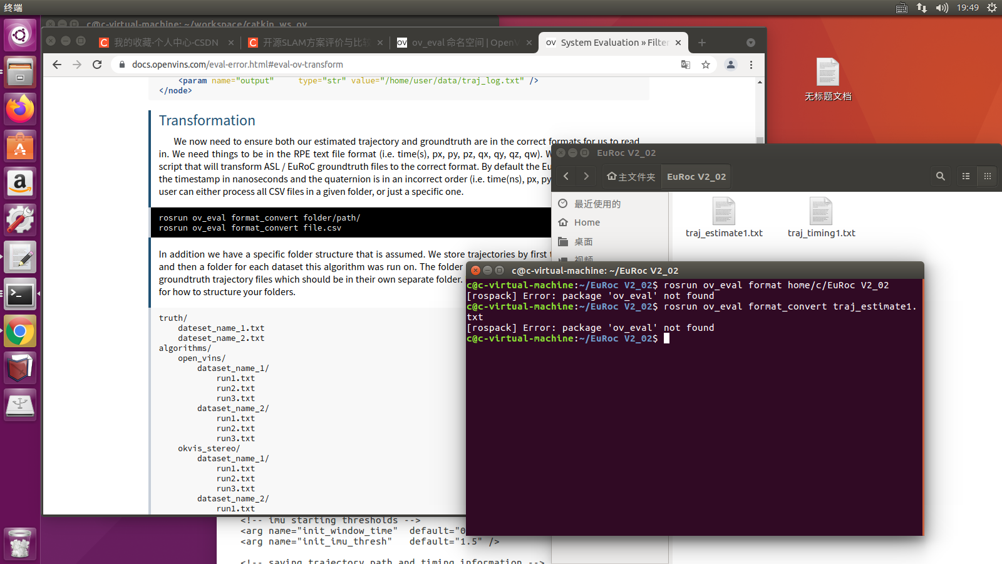
Task: Open the Terminal launcher in the dock
Action: pyautogui.click(x=19, y=294)
